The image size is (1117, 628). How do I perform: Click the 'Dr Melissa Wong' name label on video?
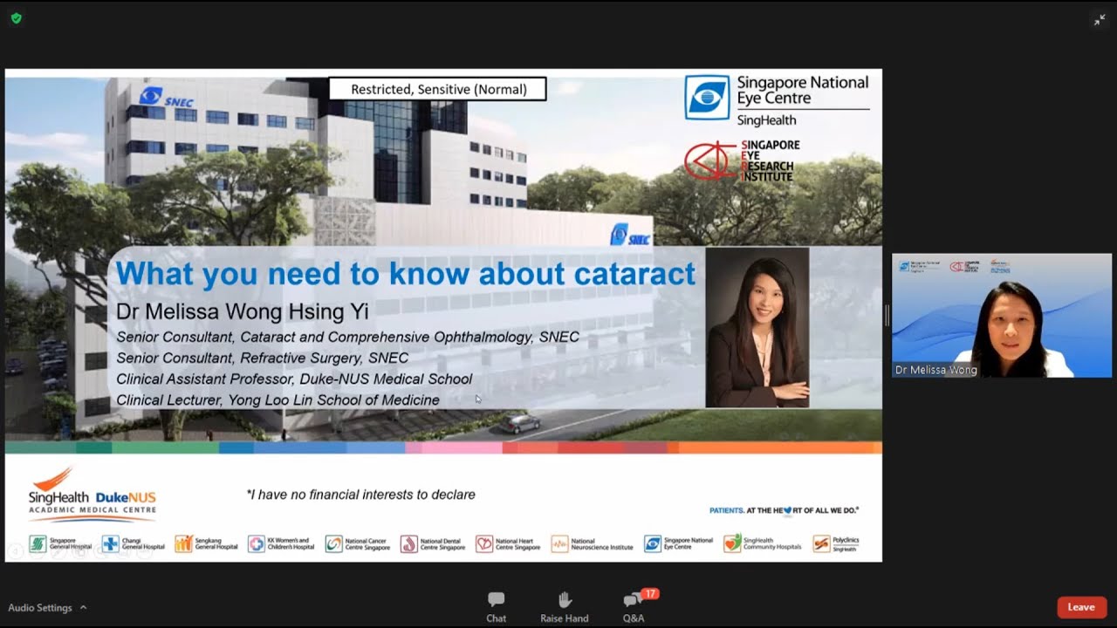pyautogui.click(x=935, y=370)
